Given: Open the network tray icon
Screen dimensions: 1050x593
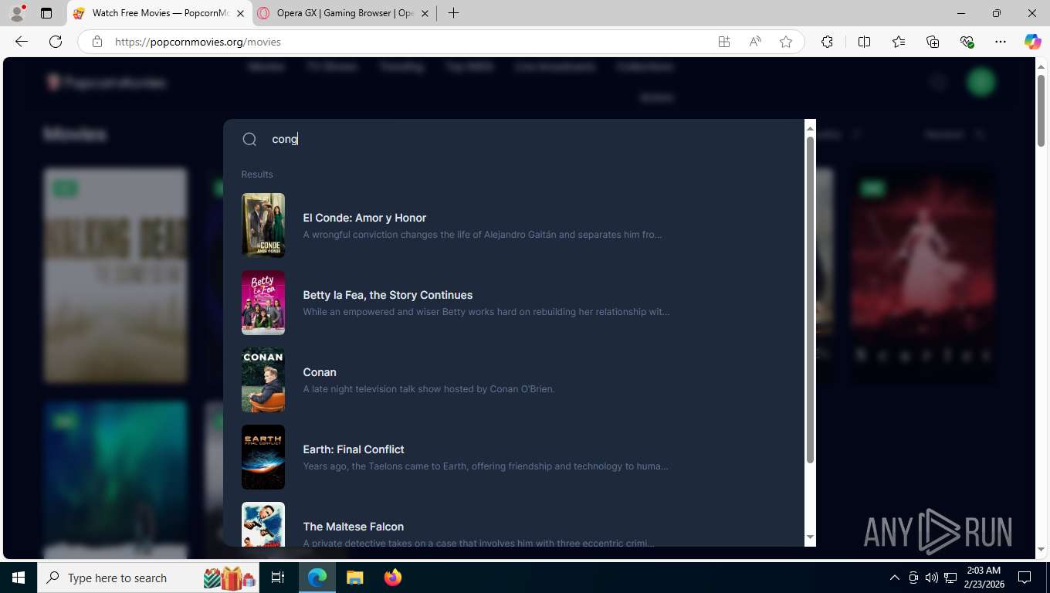Looking at the screenshot, I should (x=950, y=578).
